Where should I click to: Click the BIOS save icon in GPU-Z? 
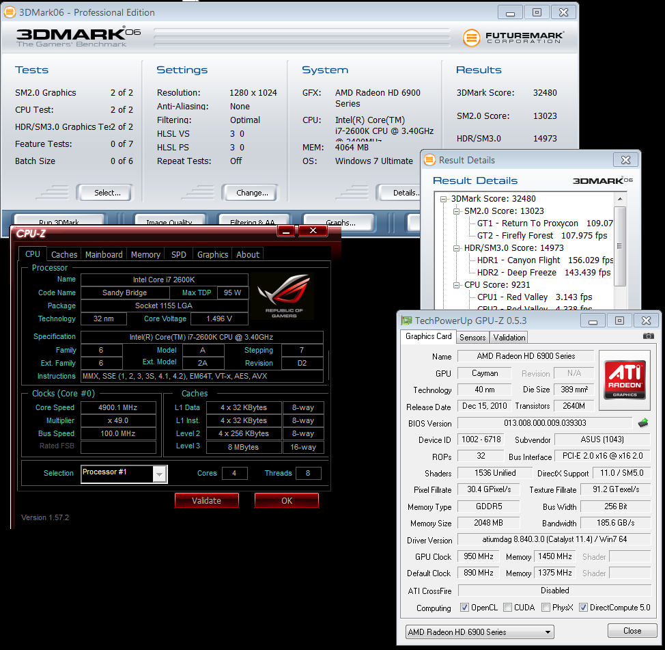(642, 423)
